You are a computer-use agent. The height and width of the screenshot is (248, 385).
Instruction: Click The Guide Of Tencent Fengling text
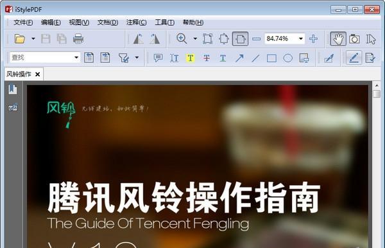click(x=148, y=224)
